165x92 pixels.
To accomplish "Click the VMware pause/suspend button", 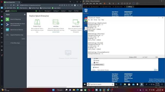I will click(104, 3).
